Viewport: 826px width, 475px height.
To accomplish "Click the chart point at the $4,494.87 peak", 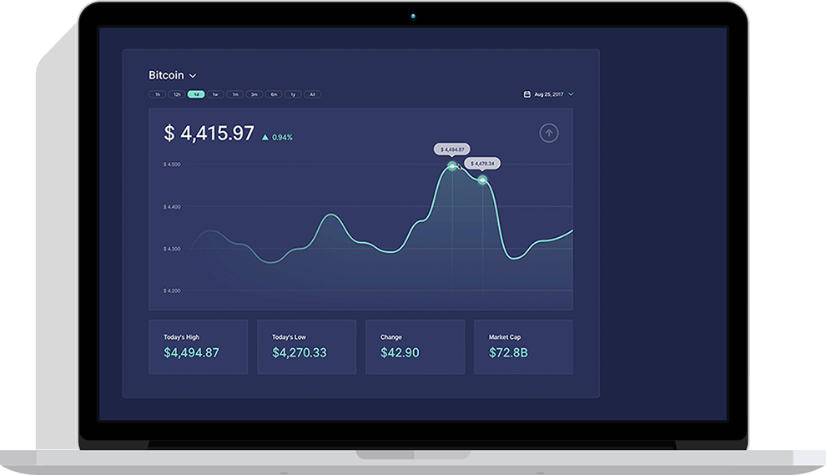I will [x=452, y=166].
